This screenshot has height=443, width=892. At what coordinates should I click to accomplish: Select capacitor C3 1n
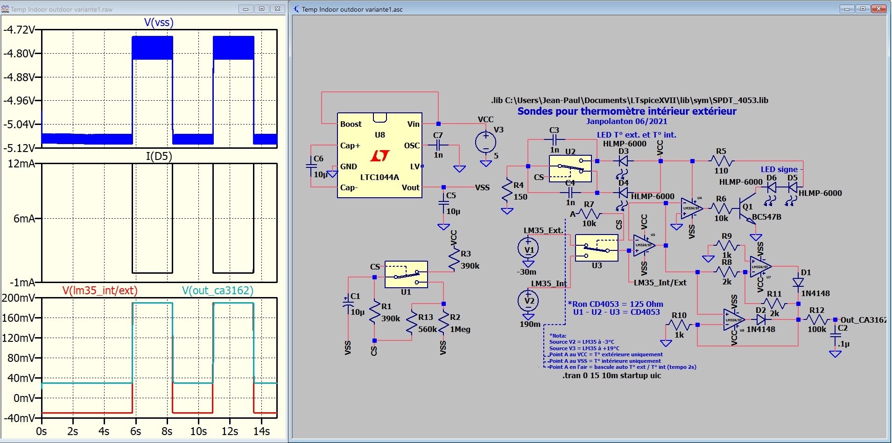point(555,139)
